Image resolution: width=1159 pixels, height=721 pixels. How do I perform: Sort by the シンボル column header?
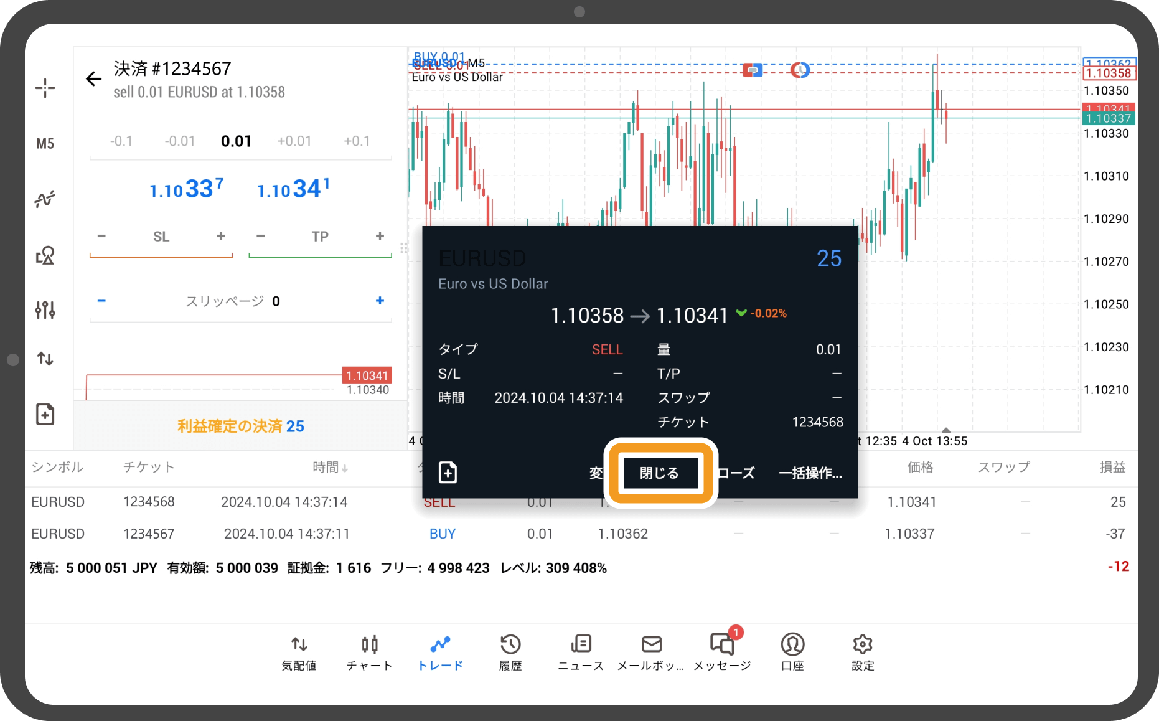pyautogui.click(x=57, y=467)
